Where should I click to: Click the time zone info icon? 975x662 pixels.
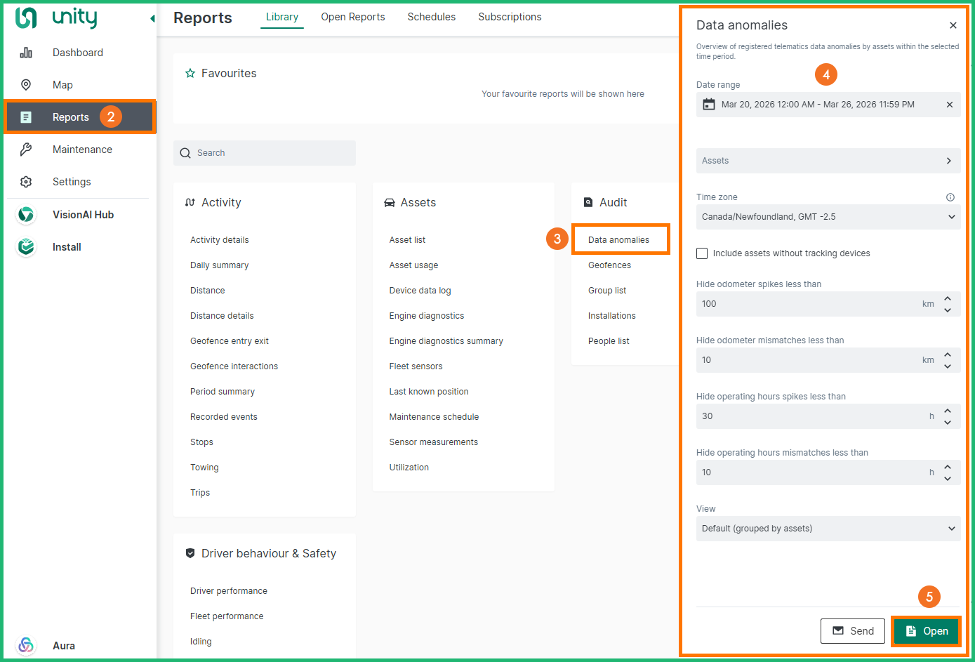[950, 197]
